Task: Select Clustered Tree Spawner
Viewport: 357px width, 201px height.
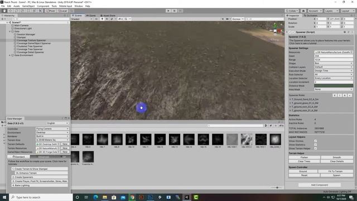Action: (x=30, y=46)
